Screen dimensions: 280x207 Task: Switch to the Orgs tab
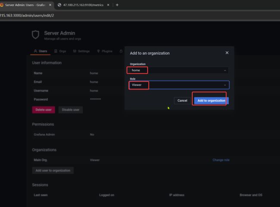point(60,51)
